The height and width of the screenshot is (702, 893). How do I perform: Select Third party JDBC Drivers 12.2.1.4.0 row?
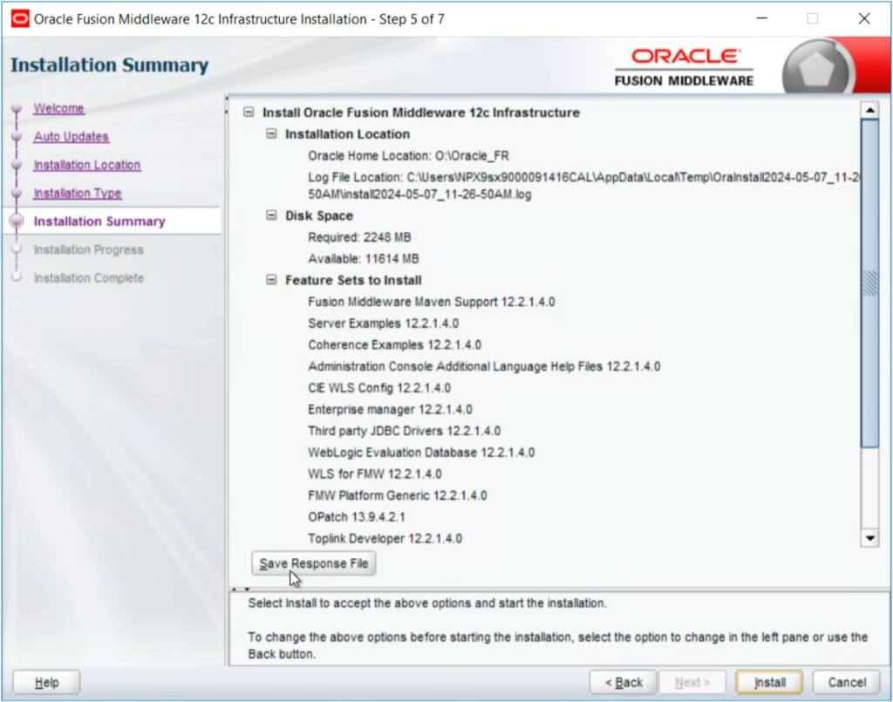coord(405,431)
